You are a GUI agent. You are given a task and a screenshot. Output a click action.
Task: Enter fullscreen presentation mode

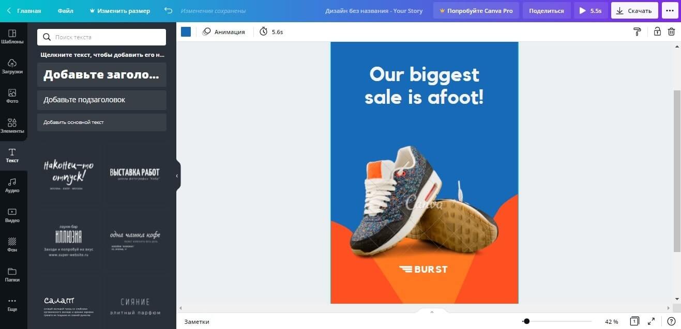[652, 321]
